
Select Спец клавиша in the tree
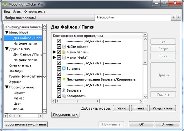(x=20, y=65)
